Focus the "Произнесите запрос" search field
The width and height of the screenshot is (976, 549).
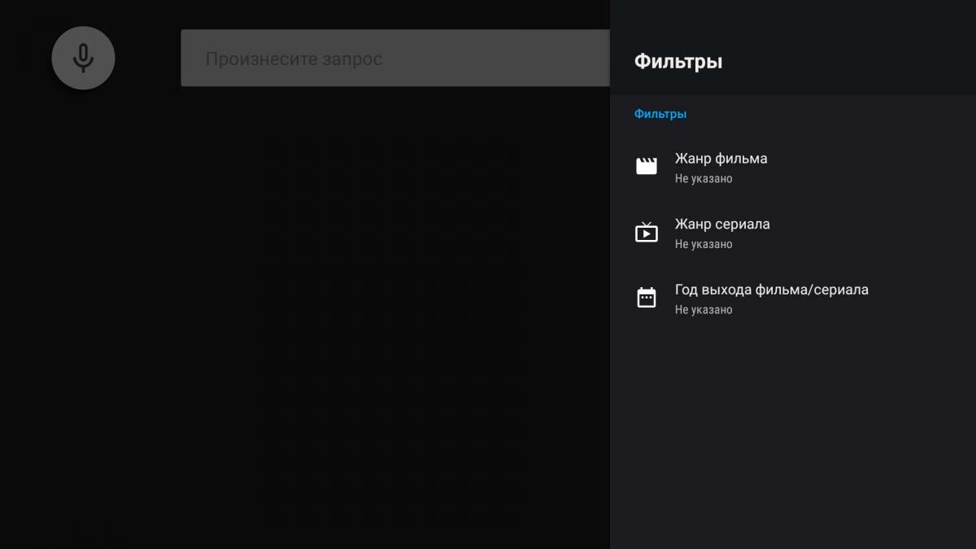[x=395, y=59]
